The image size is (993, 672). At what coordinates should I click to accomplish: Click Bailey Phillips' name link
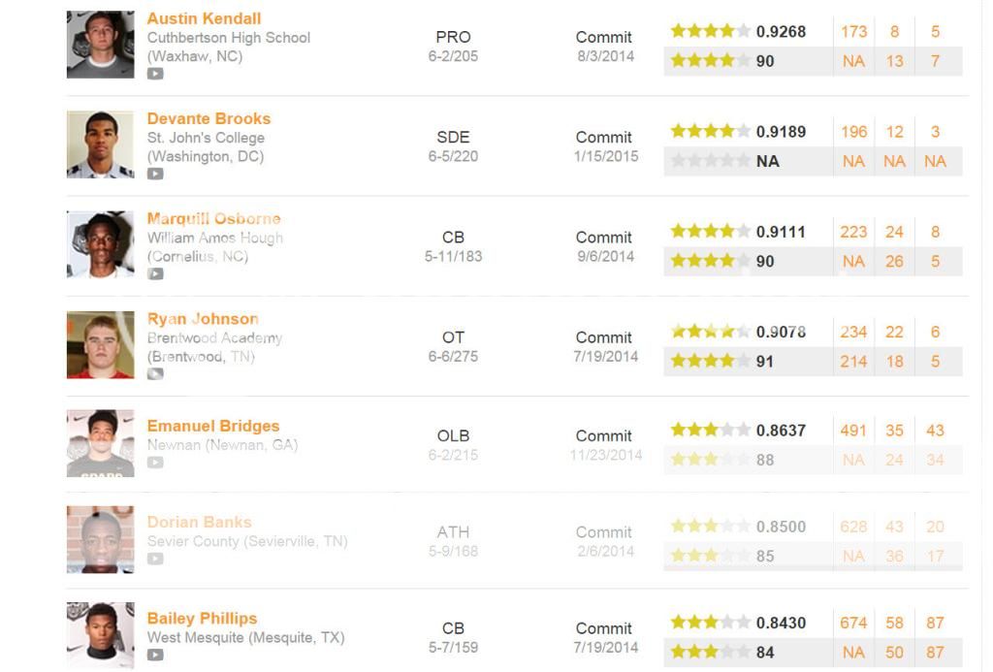tap(202, 618)
